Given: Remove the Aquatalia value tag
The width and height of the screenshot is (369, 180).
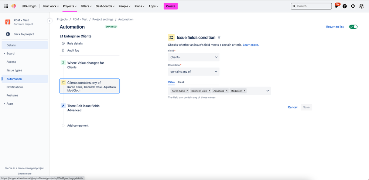Looking at the screenshot, I should point(227,91).
